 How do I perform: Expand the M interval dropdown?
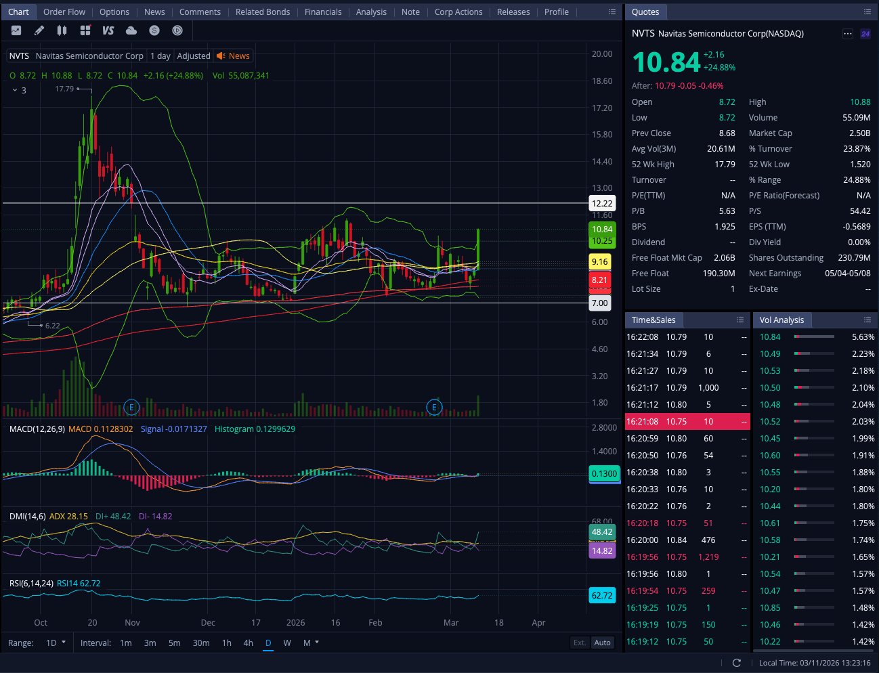(x=311, y=643)
